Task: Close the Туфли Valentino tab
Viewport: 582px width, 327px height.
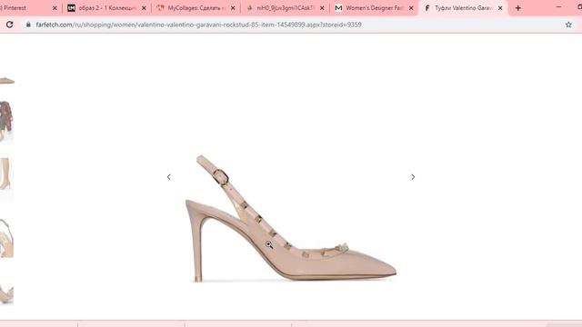Action: tap(500, 8)
